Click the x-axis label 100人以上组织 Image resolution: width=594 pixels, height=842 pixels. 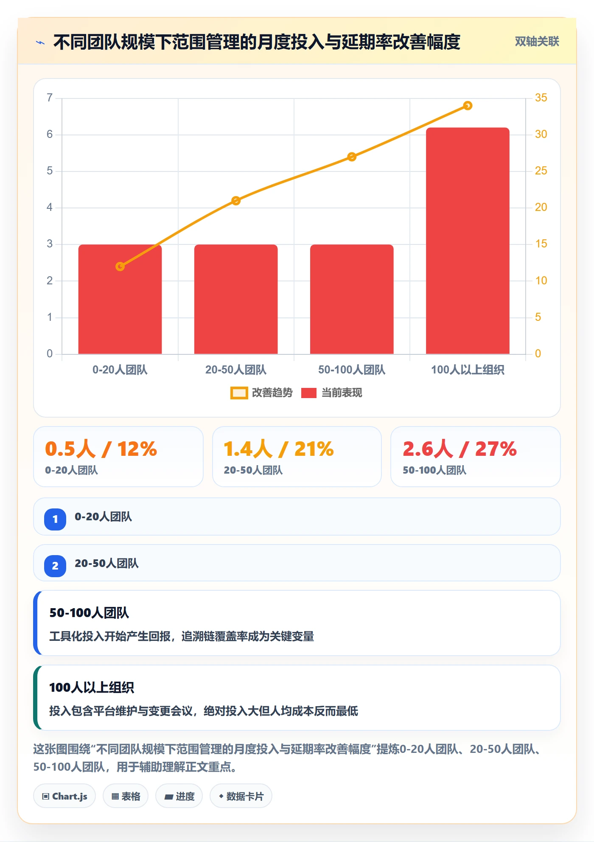pyautogui.click(x=468, y=370)
